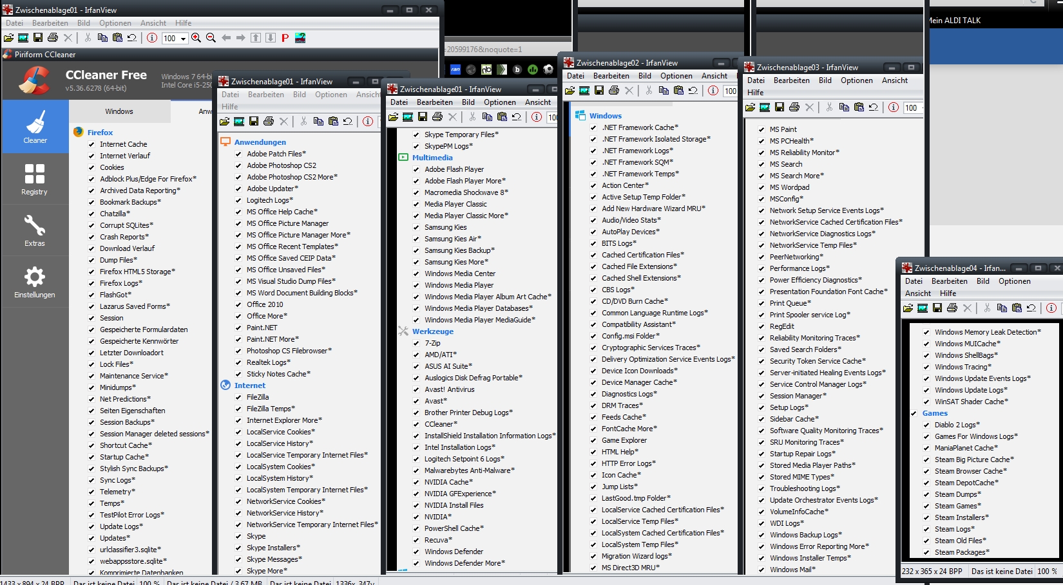
Task: Click the Internet globe category icon
Action: pos(225,385)
